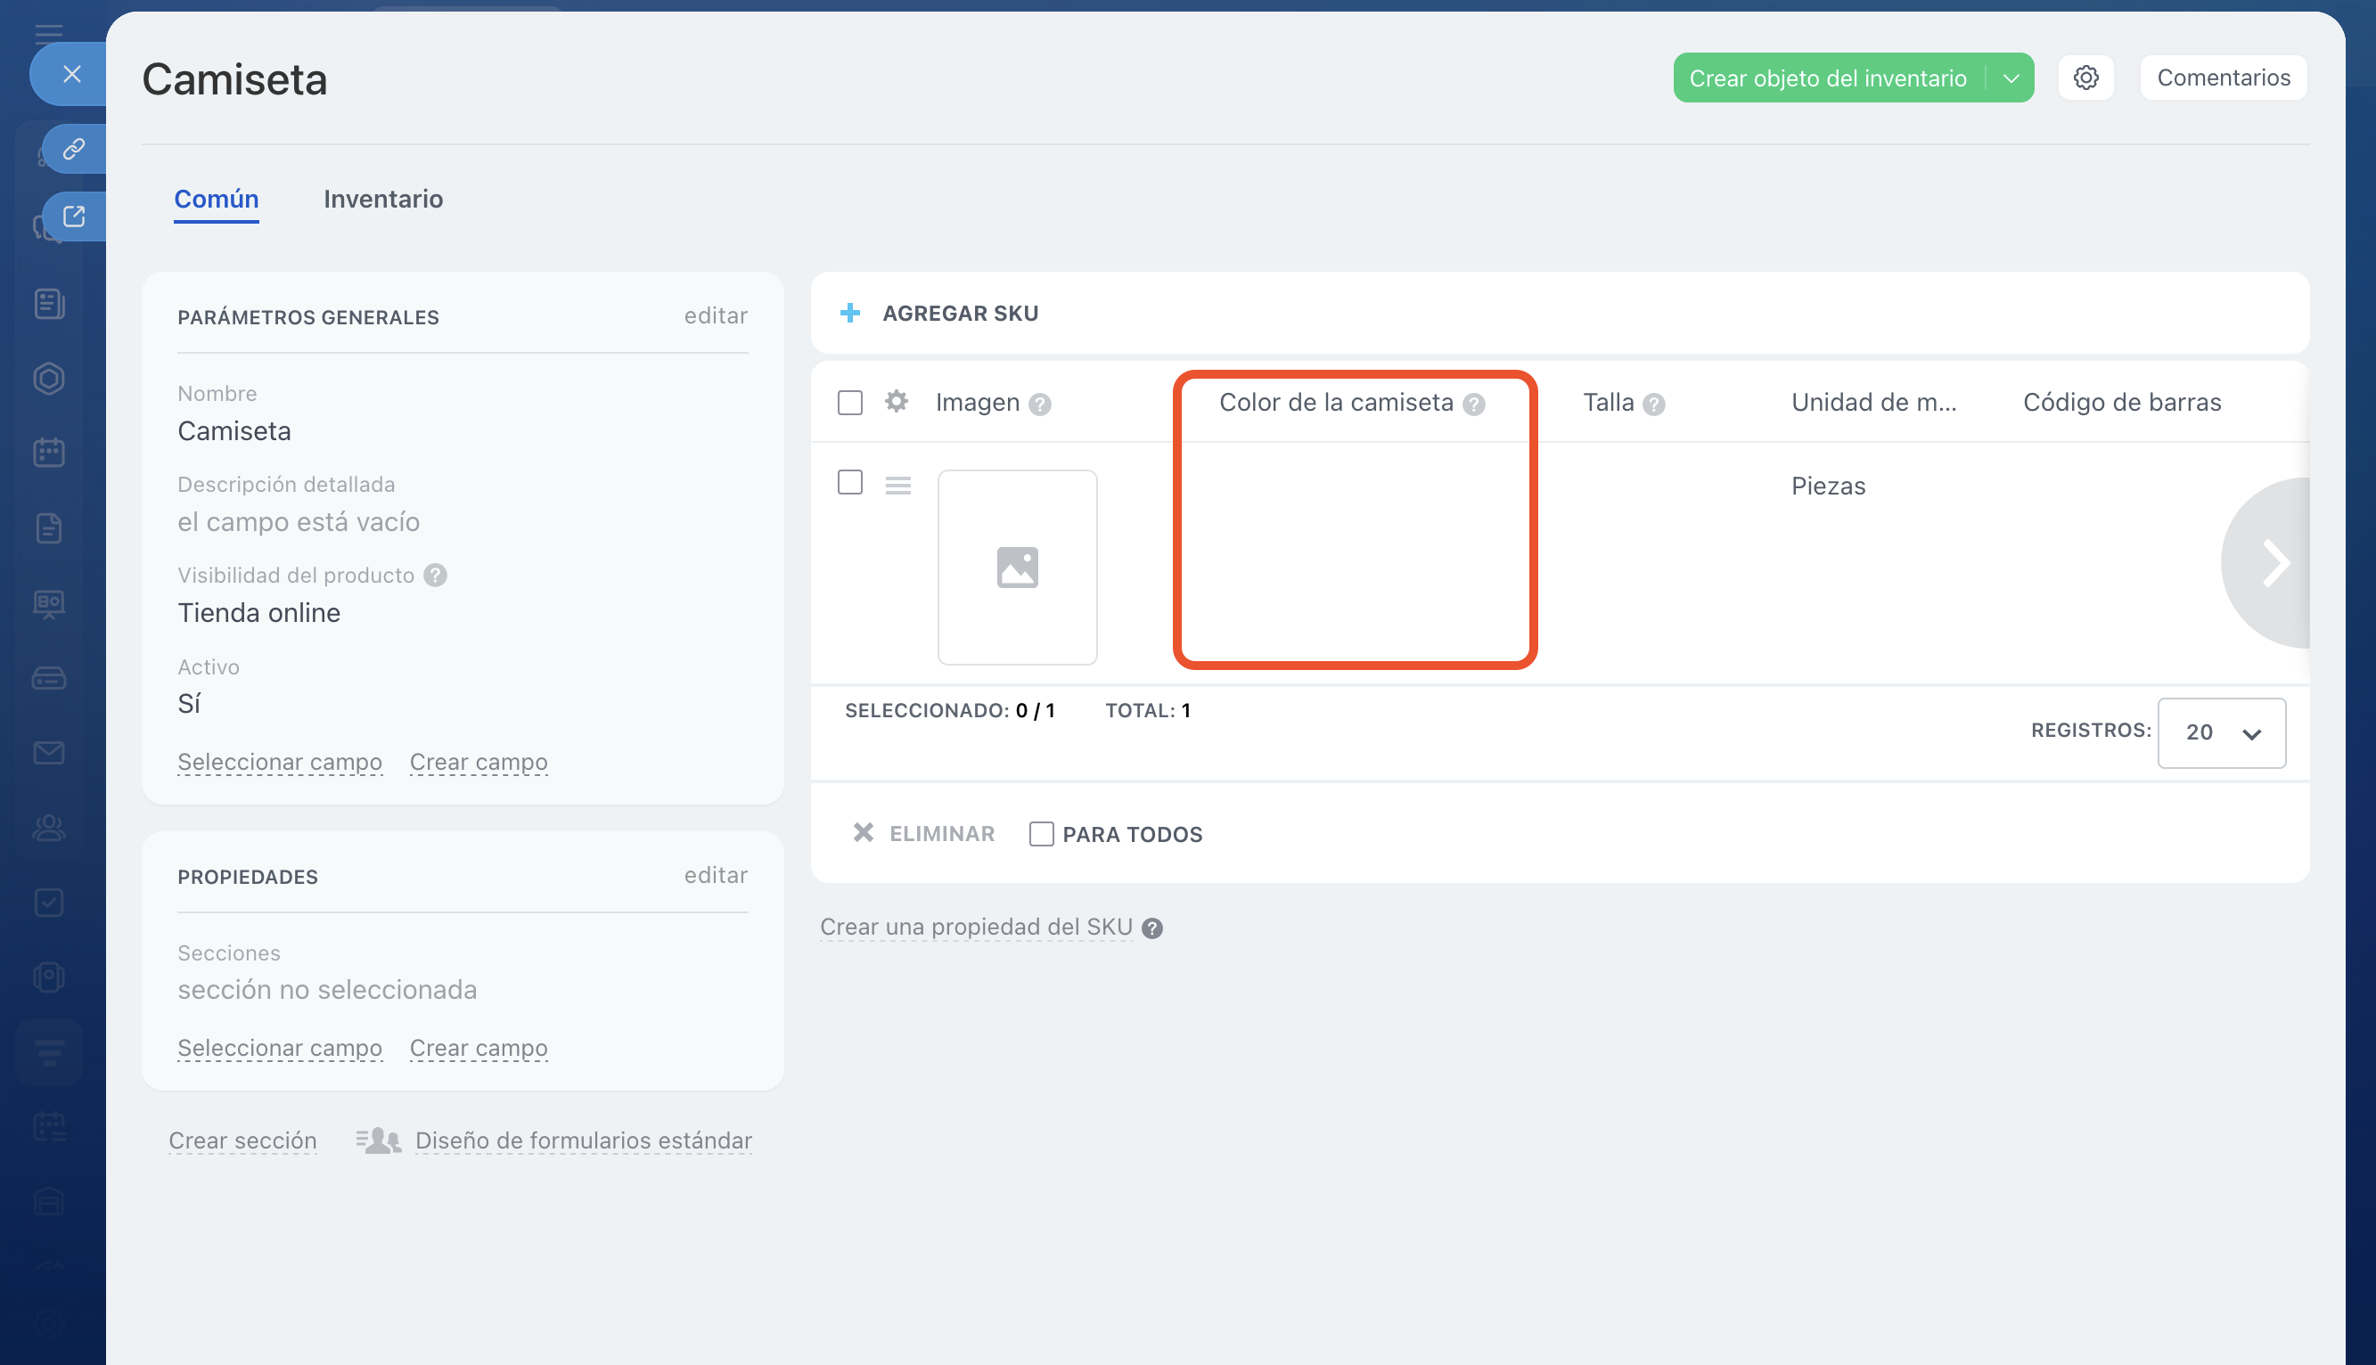
Task: Click the open in new window icon
Action: click(74, 217)
